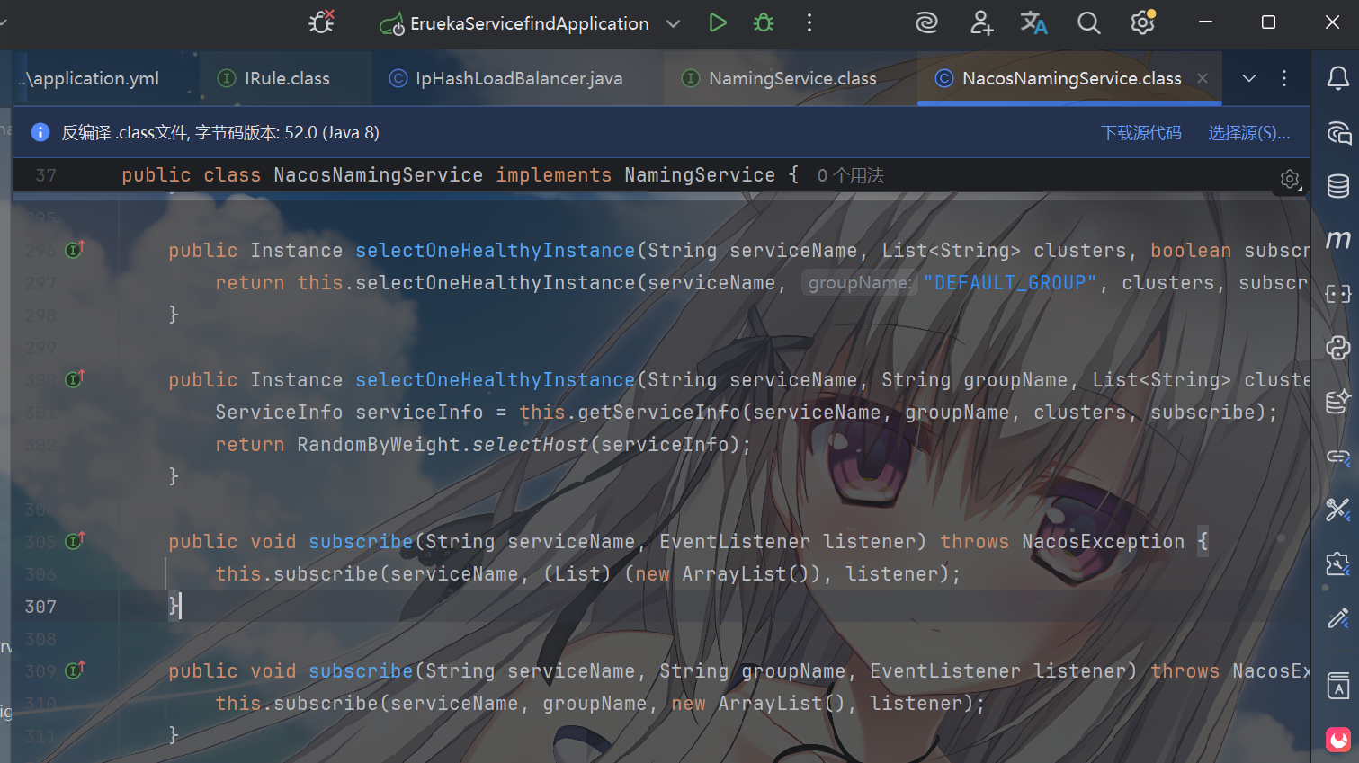The image size is (1359, 763).
Task: Open the Database tool window
Action: (x=1338, y=186)
